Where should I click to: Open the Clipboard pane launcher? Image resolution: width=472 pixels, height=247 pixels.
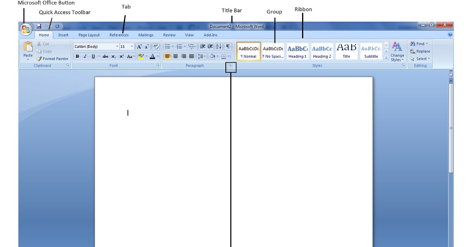pos(68,66)
